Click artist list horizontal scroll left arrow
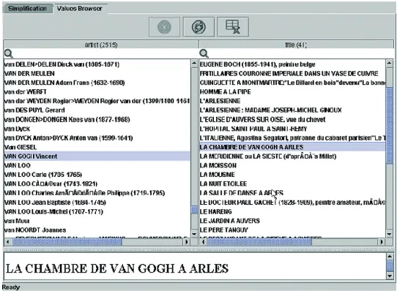The width and height of the screenshot is (397, 291). click(x=8, y=242)
